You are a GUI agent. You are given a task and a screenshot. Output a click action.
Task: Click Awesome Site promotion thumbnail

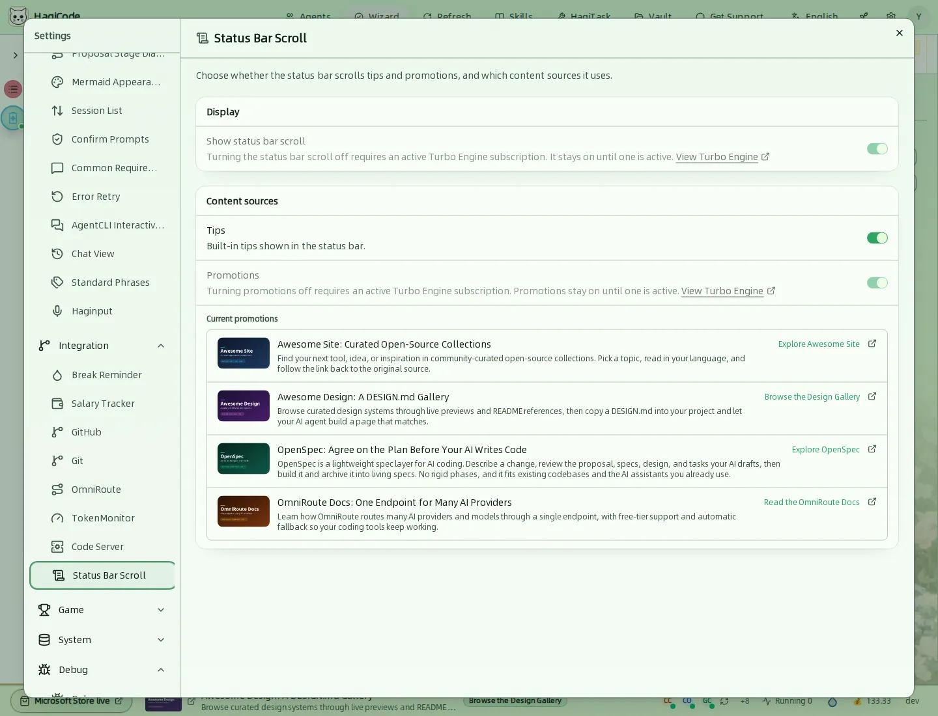pyautogui.click(x=244, y=353)
